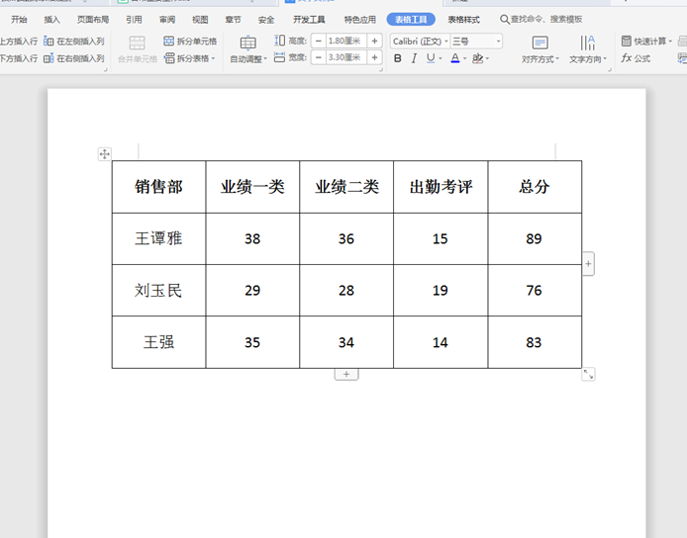687x538 pixels.
Task: Open the highlight color dropdown arrow
Action: [x=487, y=58]
